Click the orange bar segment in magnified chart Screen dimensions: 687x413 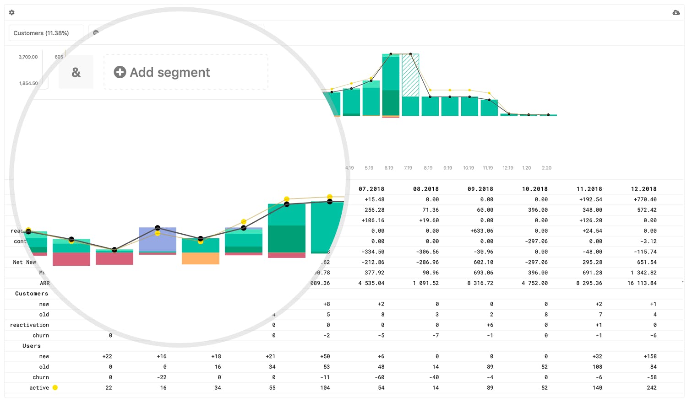201,258
